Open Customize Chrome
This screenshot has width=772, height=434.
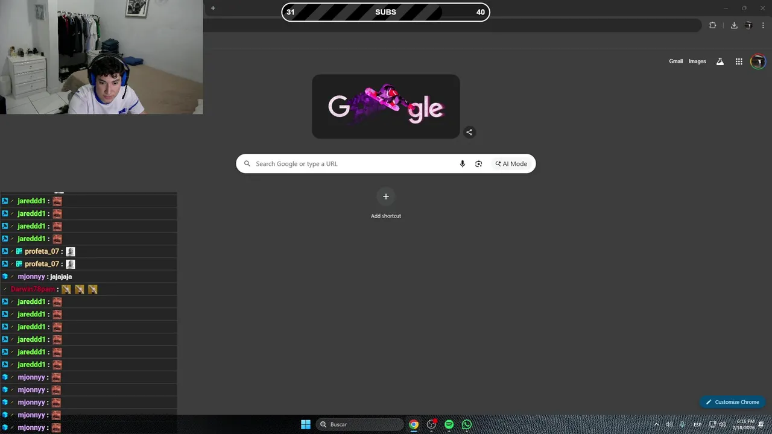pos(733,402)
